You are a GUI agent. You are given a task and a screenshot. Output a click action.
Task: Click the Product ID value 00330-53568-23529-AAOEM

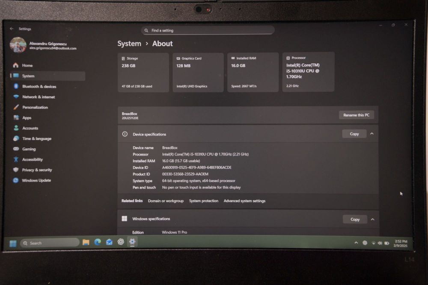pos(185,174)
